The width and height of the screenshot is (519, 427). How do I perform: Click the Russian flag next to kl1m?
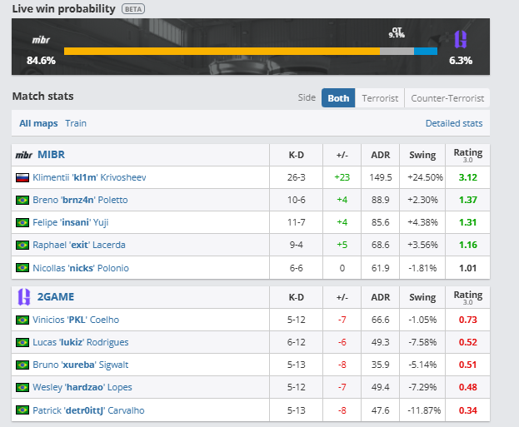coord(22,177)
